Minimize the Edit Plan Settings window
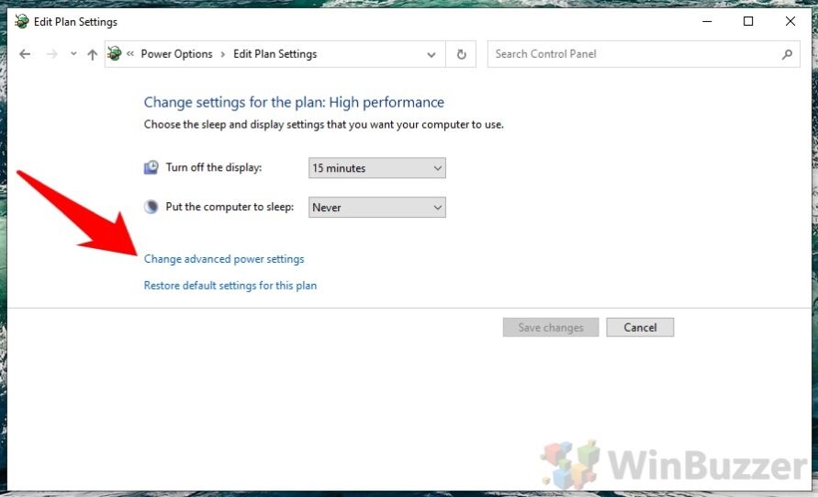This screenshot has height=497, width=818. [708, 21]
